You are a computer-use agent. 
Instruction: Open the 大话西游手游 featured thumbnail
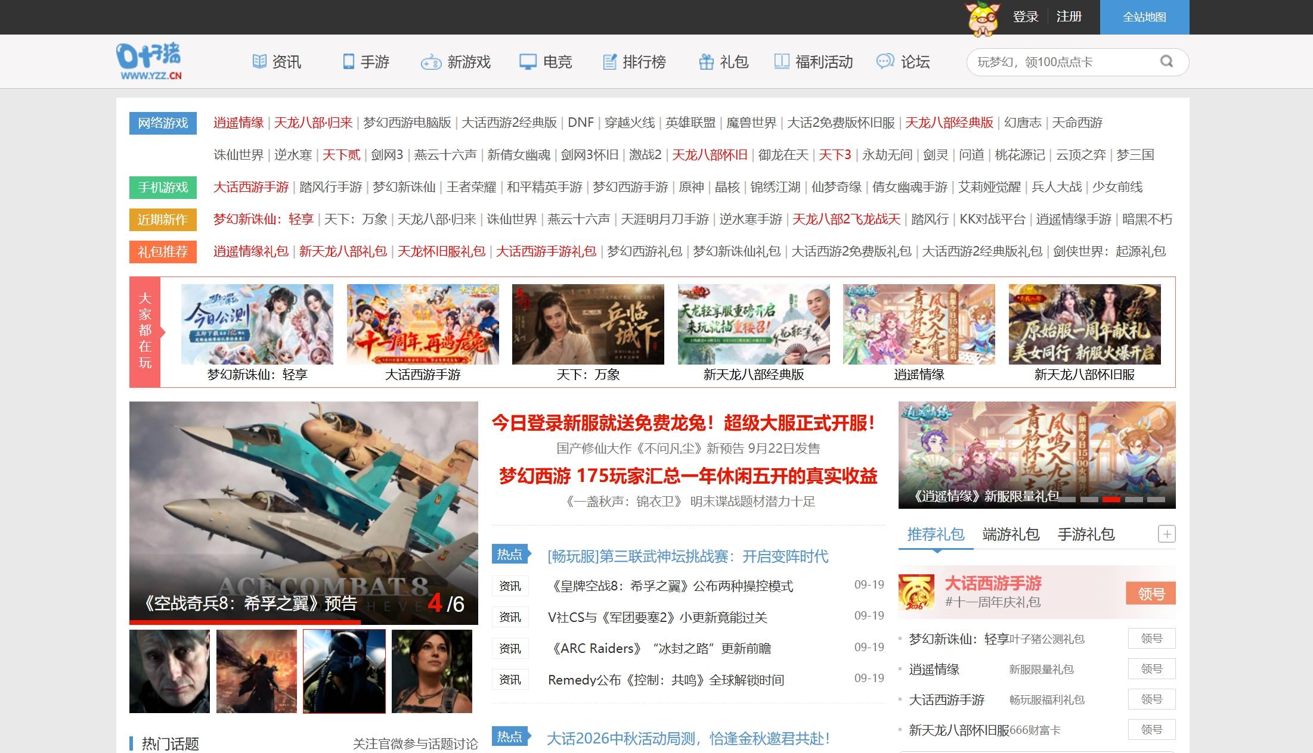point(423,324)
